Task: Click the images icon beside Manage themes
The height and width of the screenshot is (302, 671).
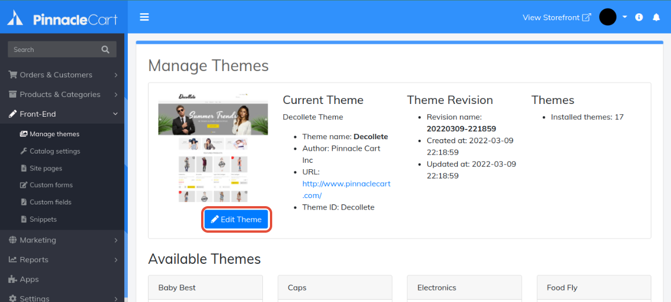Action: click(24, 134)
